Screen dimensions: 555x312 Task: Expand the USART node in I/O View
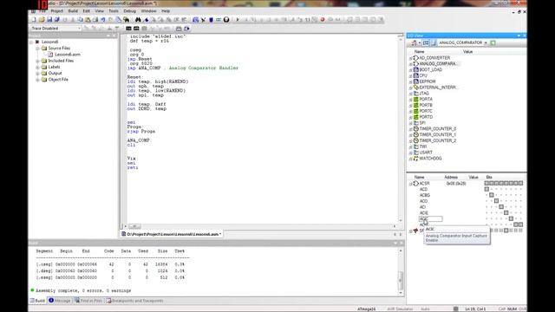410,153
